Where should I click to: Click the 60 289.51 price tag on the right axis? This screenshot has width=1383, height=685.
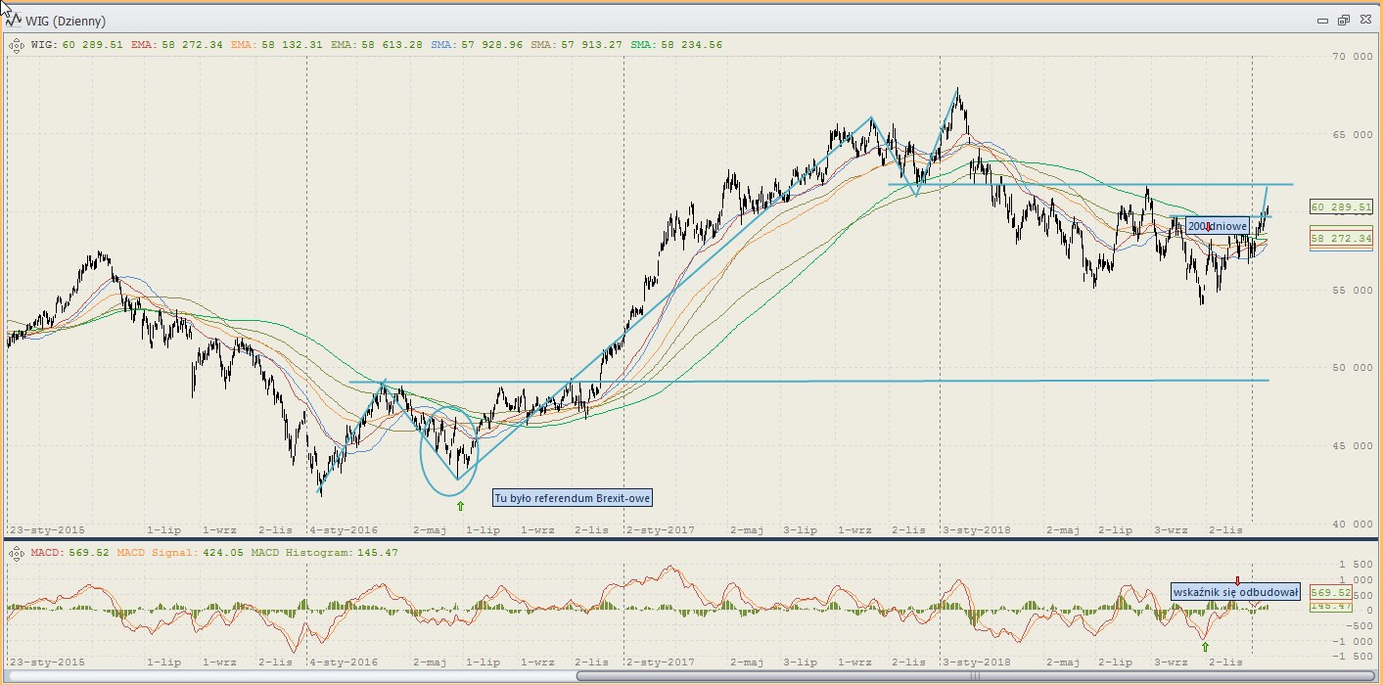click(1341, 207)
